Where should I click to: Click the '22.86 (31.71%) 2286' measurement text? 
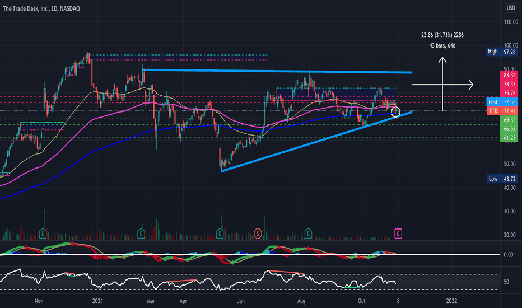(x=442, y=35)
